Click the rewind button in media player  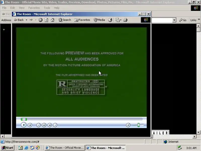[44, 125]
